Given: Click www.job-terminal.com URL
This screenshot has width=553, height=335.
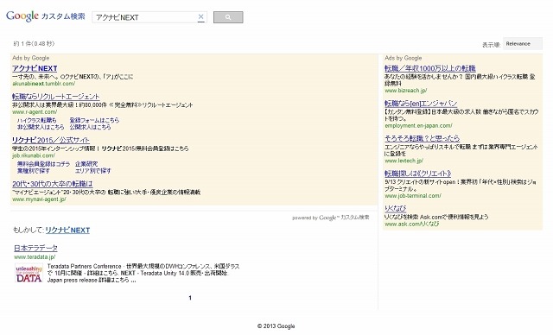Looking at the screenshot, I should (x=413, y=195).
